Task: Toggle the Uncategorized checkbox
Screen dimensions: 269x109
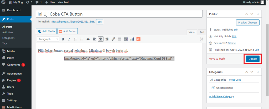Action: [x=213, y=88]
